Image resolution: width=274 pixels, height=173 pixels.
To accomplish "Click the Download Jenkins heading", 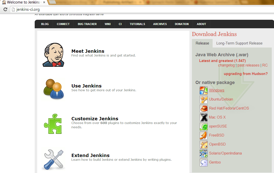I will point(214,34).
